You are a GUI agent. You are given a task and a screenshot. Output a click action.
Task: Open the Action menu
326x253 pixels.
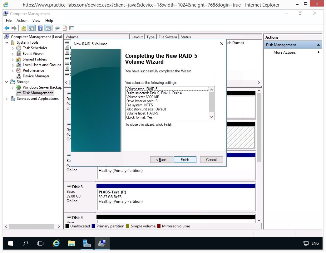(x=22, y=21)
